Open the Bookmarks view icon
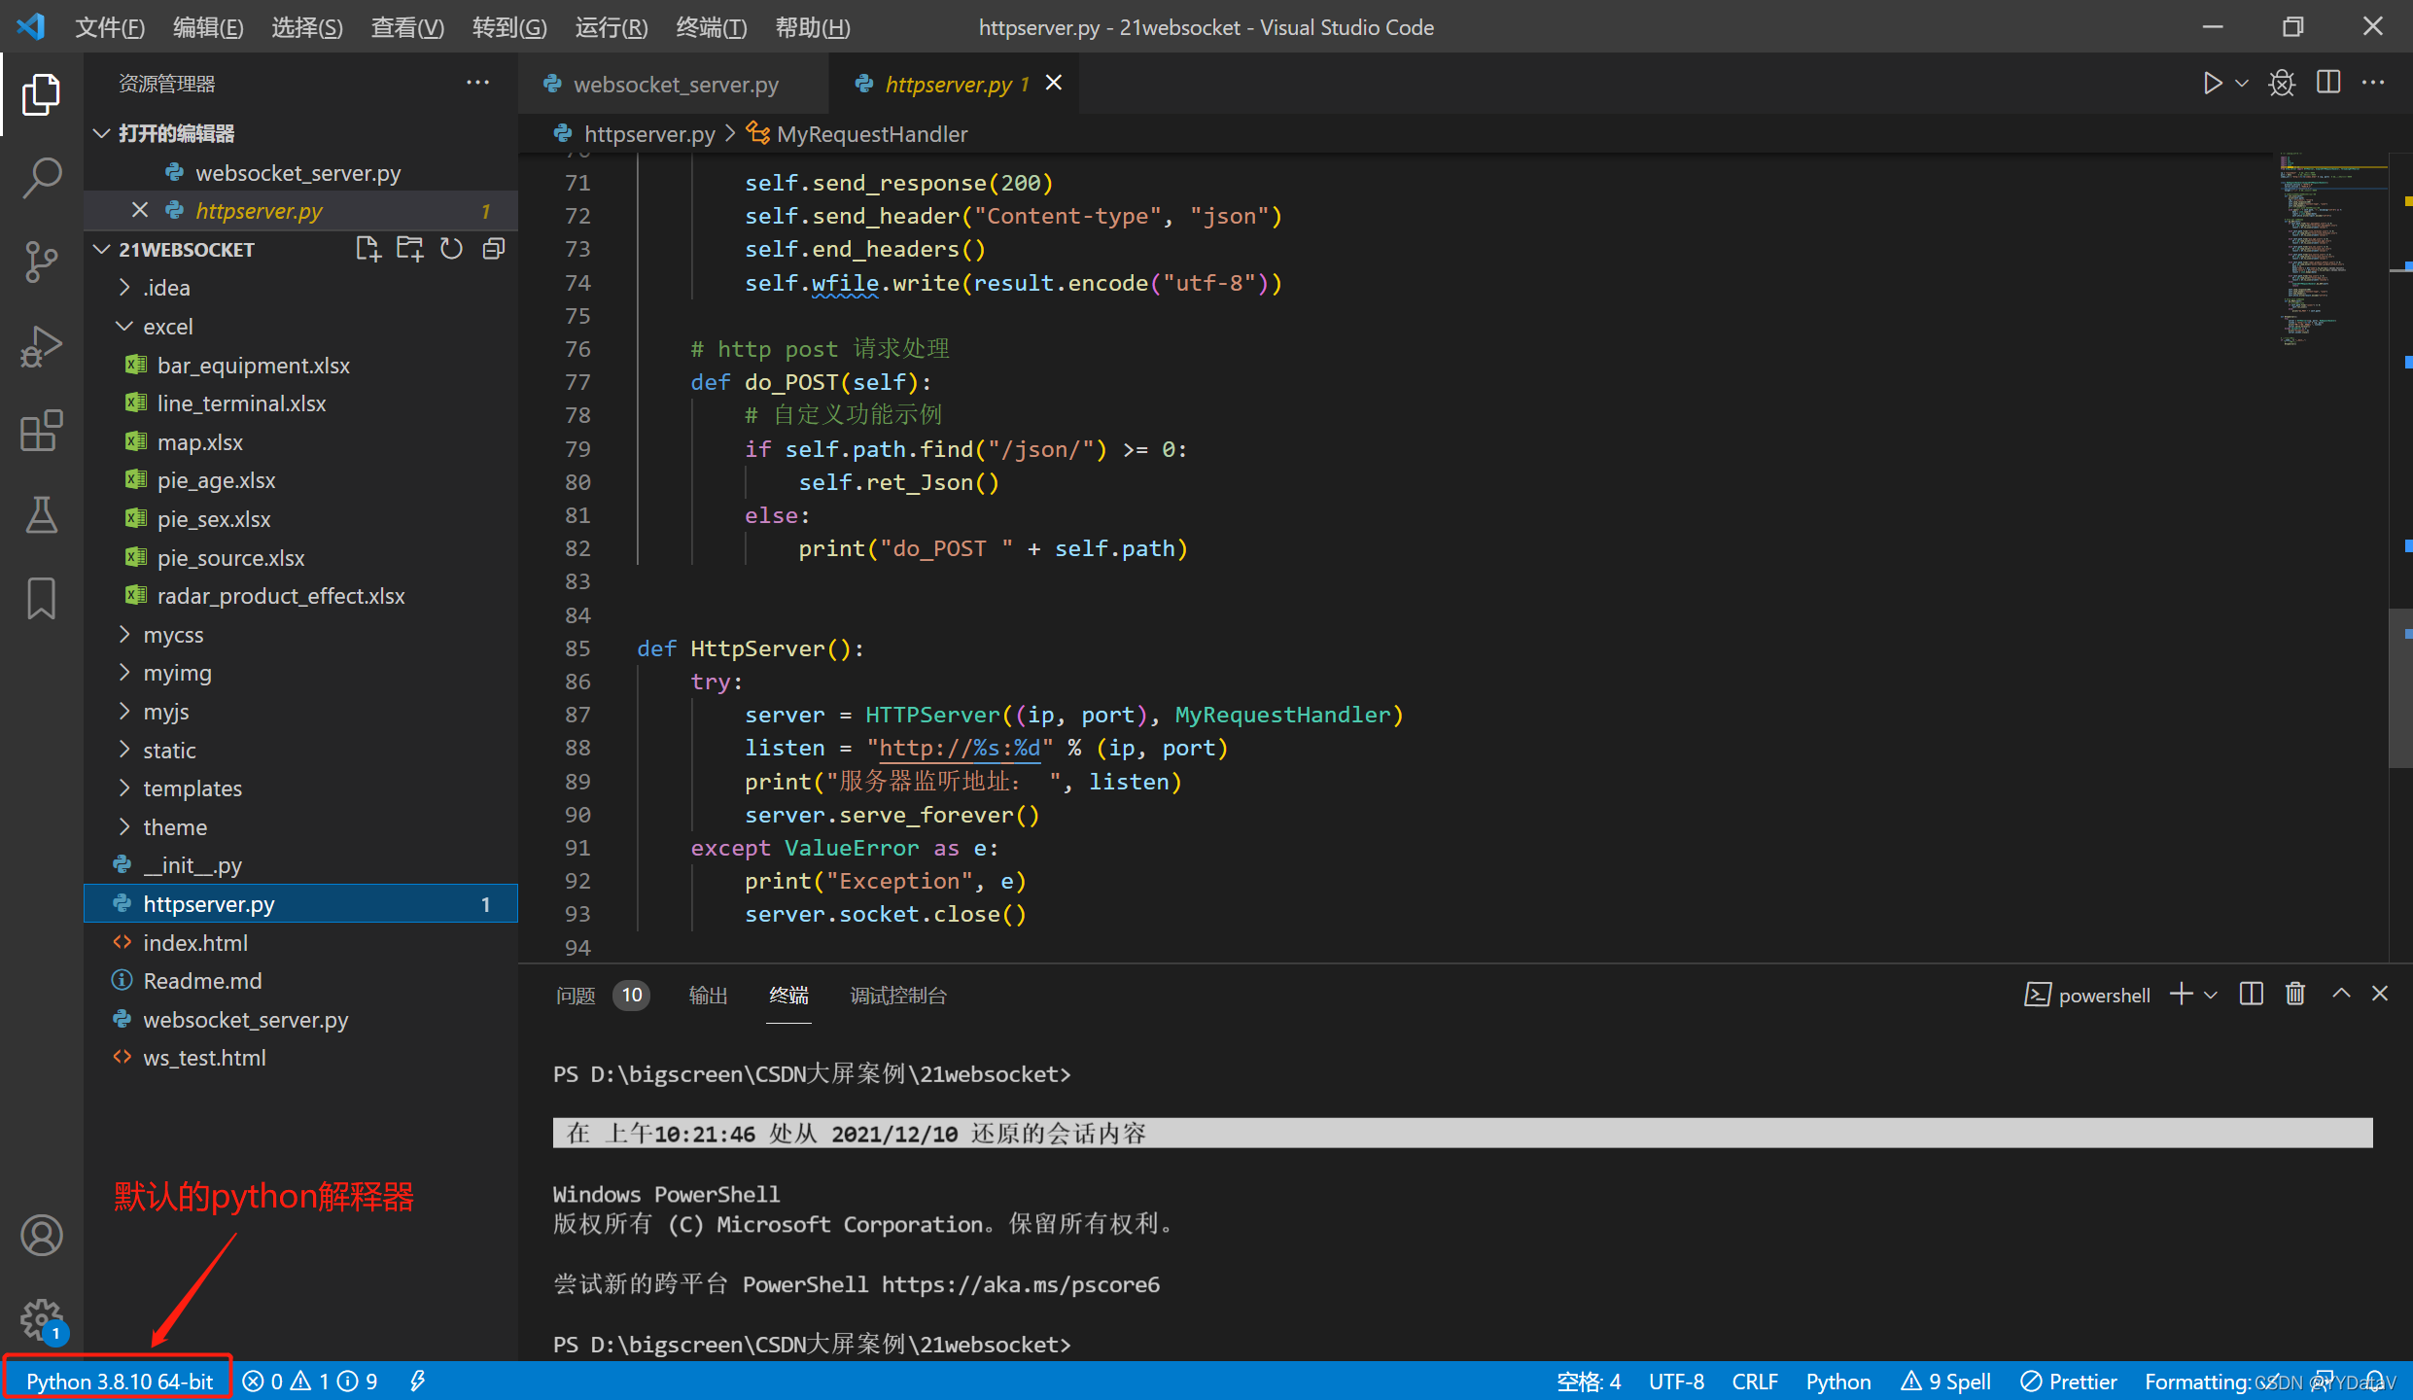The width and height of the screenshot is (2413, 1400). coord(41,598)
